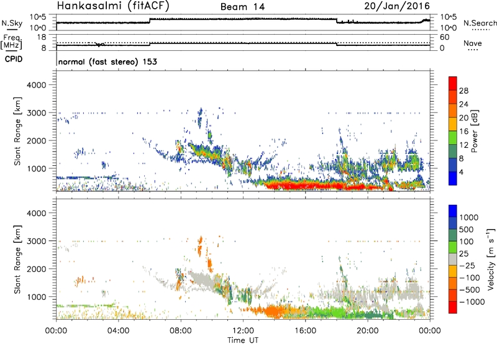Click the "CPID" label
497x344 pixels.
click(14, 59)
